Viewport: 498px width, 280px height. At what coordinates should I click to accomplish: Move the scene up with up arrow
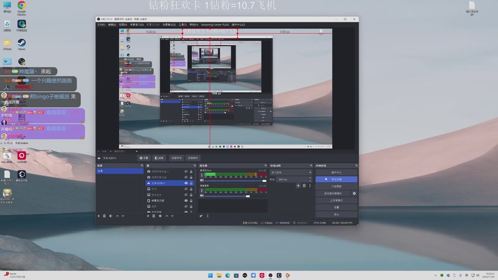pyautogui.click(x=117, y=216)
